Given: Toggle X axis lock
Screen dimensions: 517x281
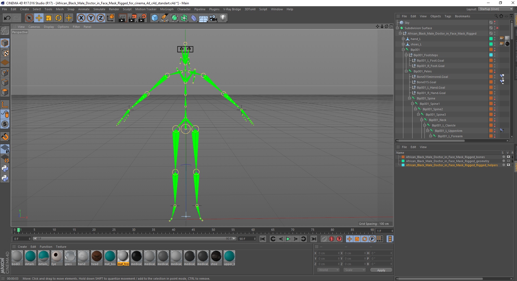Looking at the screenshot, I should pyautogui.click(x=81, y=18).
